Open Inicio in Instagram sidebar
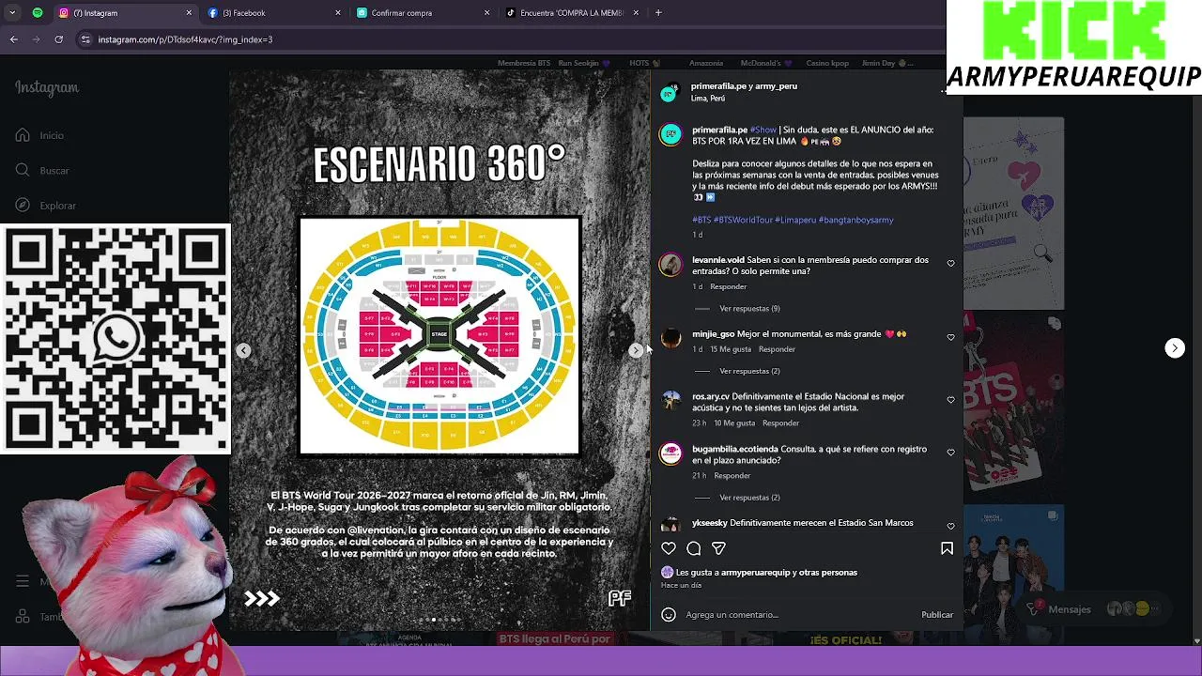This screenshot has width=1202, height=676. pyautogui.click(x=39, y=135)
